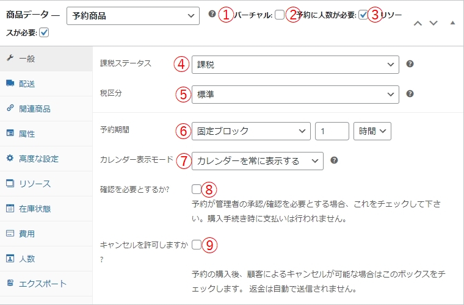This screenshot has width=464, height=305.
Task: Open the 予約商品 product type dropdown
Action: (x=132, y=15)
